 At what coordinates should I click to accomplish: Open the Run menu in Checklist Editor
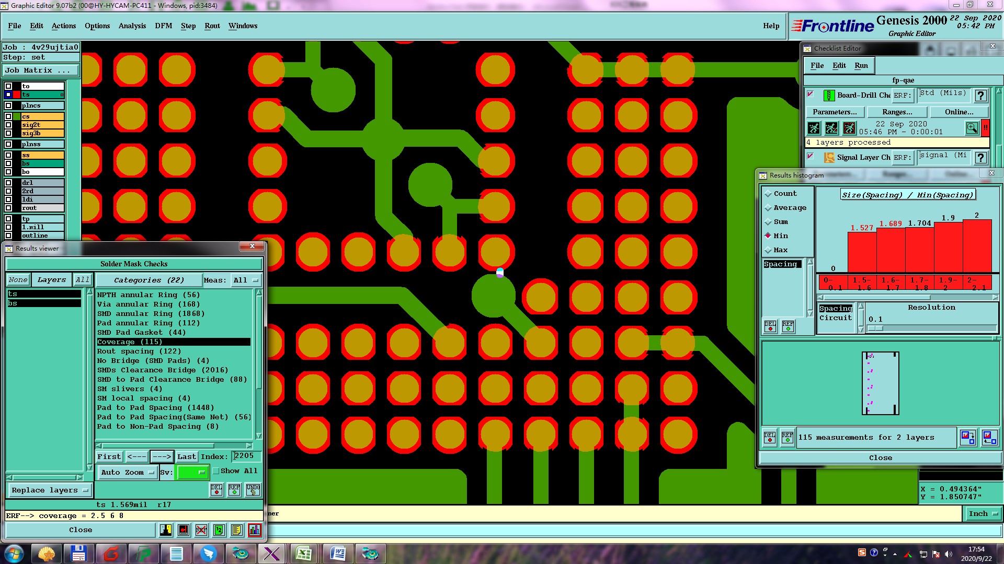(x=861, y=65)
